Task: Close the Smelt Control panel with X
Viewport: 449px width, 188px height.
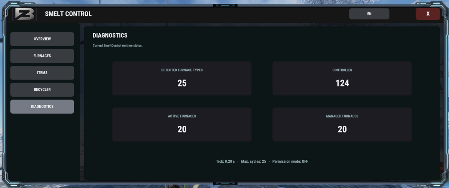Action: (x=428, y=14)
